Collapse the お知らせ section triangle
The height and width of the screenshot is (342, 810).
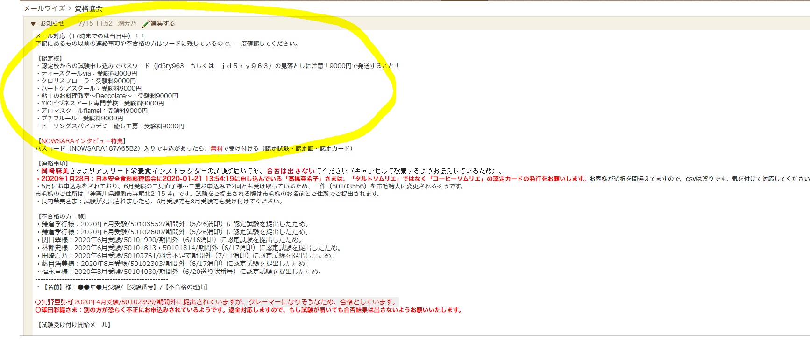(33, 24)
